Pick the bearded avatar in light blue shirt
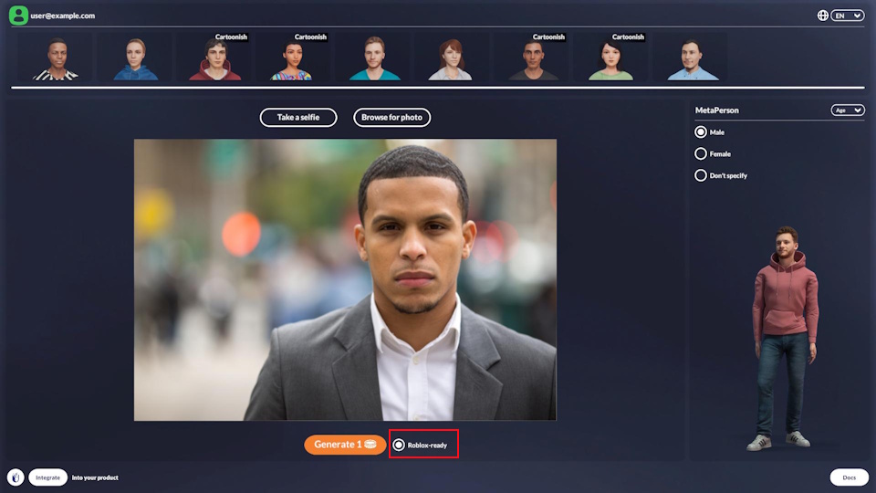This screenshot has width=876, height=493. tap(691, 59)
